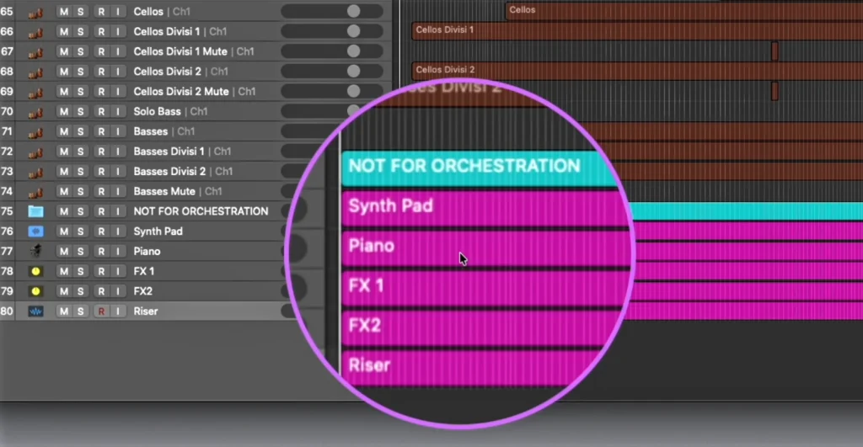Select the 'Basses Divisi 1' track name
The image size is (863, 447).
[169, 152]
